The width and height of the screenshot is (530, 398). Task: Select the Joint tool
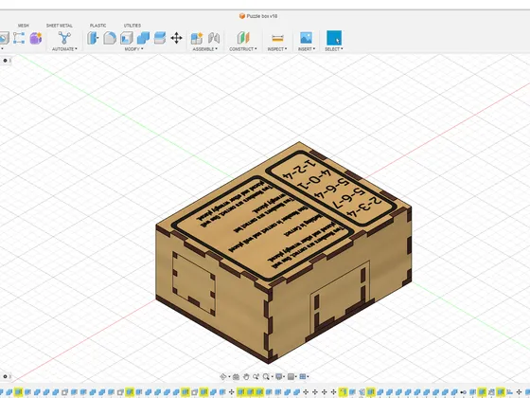tap(214, 38)
